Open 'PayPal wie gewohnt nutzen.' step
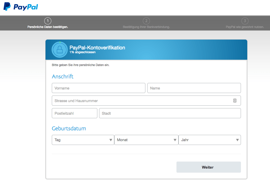Image resolution: width=270 pixels, height=185 pixels. tap(245, 27)
